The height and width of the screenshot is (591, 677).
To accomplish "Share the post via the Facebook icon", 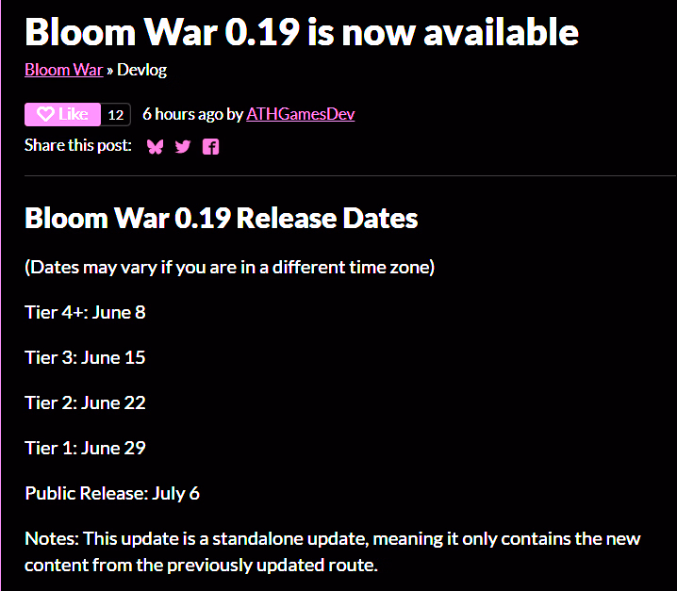I will pyautogui.click(x=210, y=147).
